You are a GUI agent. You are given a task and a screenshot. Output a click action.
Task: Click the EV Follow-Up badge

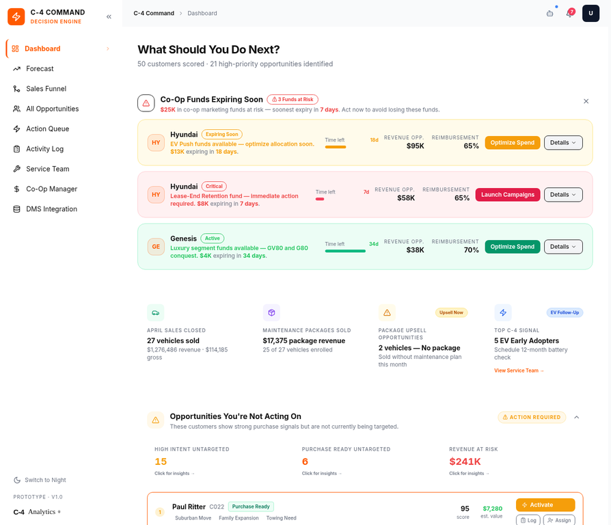[x=565, y=312]
